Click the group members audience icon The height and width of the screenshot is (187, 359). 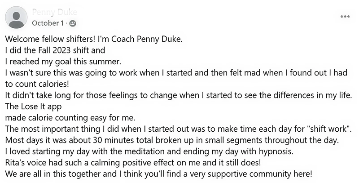(73, 23)
